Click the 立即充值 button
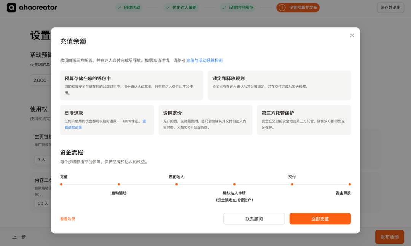 click(320, 219)
